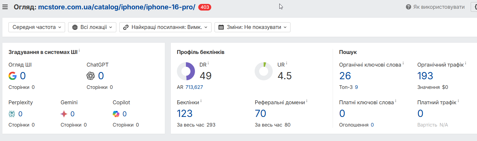Open the Найкращі посилання dropdown
The height and width of the screenshot is (141, 477).
pos(165,27)
